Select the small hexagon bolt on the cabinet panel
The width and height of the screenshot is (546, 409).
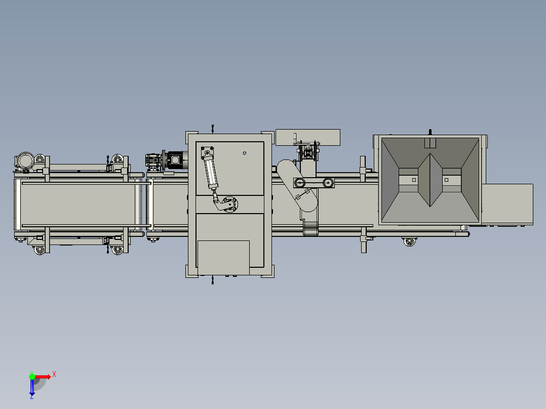tap(245, 153)
